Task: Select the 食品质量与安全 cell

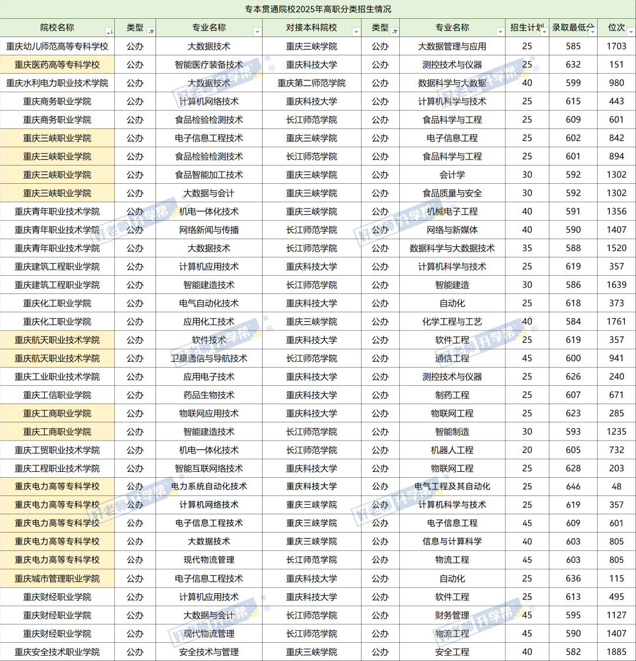Action: pos(452,193)
